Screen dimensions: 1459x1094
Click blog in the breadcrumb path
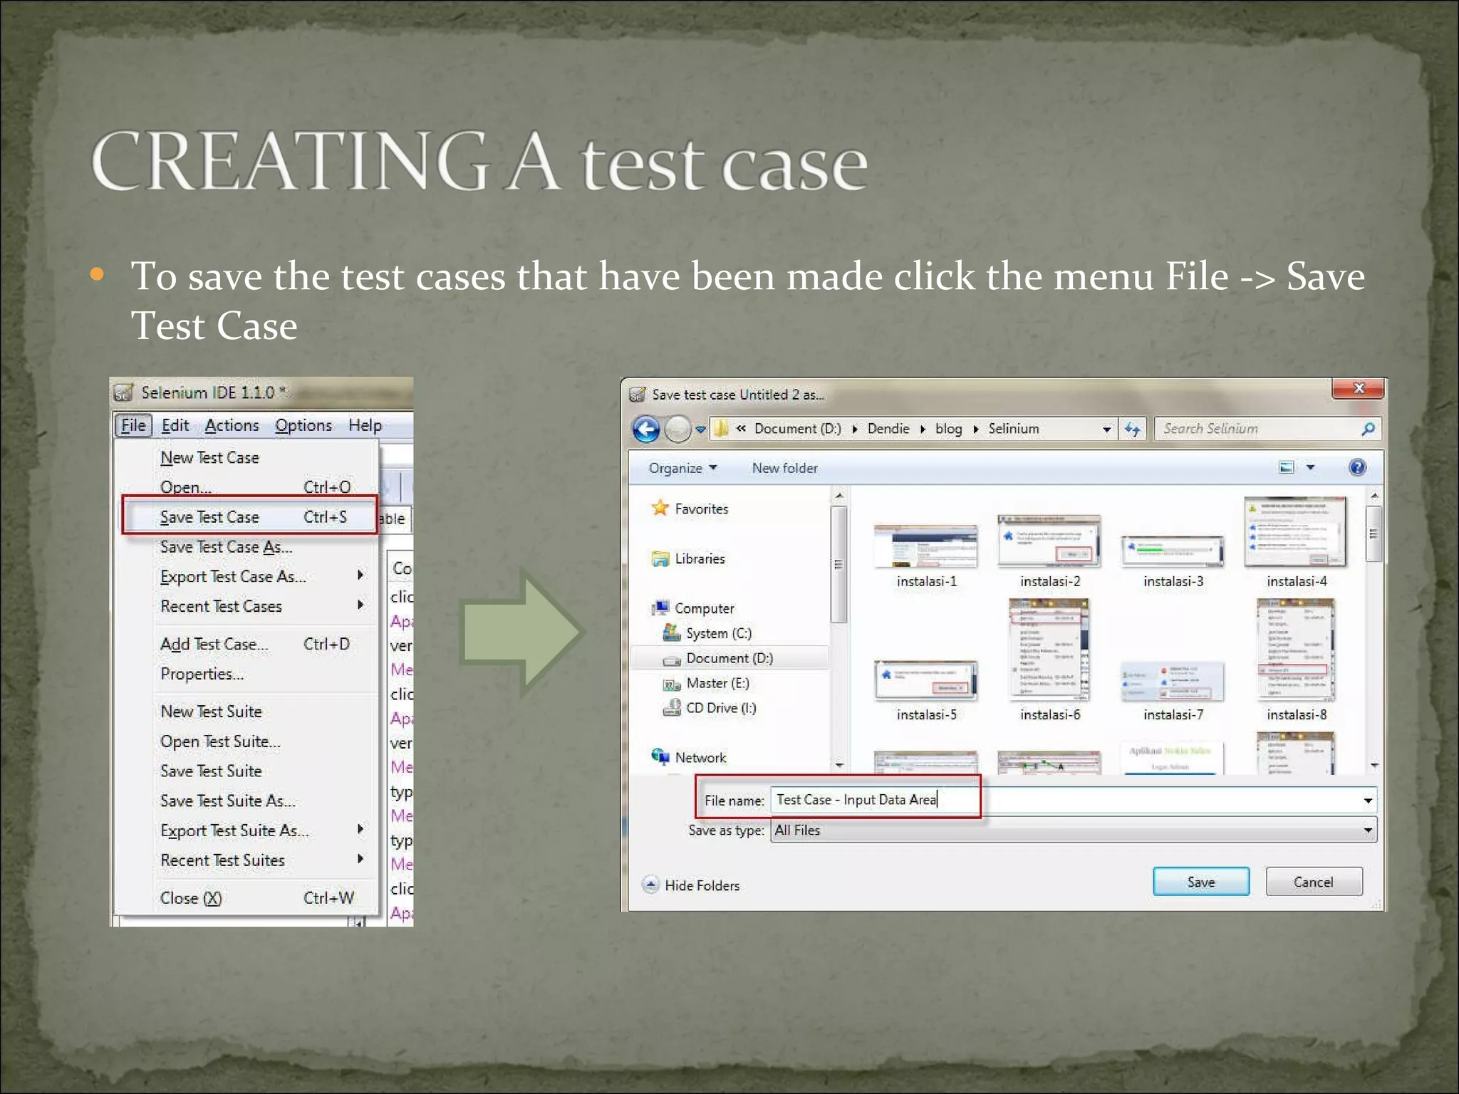pyautogui.click(x=948, y=429)
